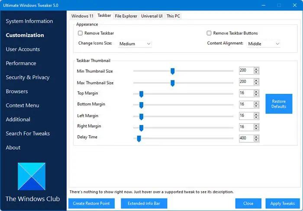Image resolution: width=303 pixels, height=211 pixels.
Task: Click the Bottom Margin value field
Action: (x=246, y=104)
